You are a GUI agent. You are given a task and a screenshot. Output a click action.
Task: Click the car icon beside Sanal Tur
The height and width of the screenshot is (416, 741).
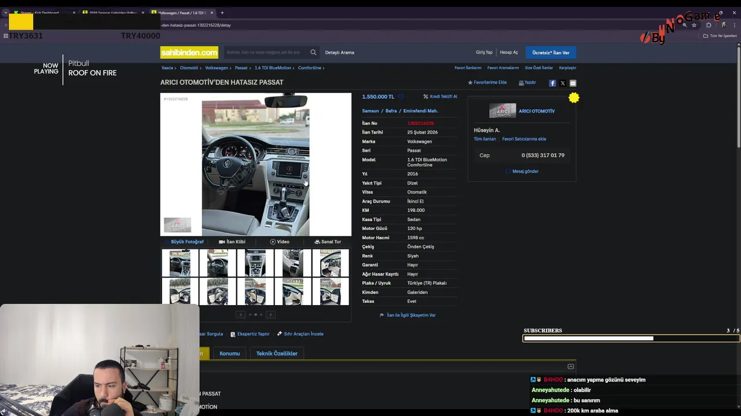pos(317,242)
